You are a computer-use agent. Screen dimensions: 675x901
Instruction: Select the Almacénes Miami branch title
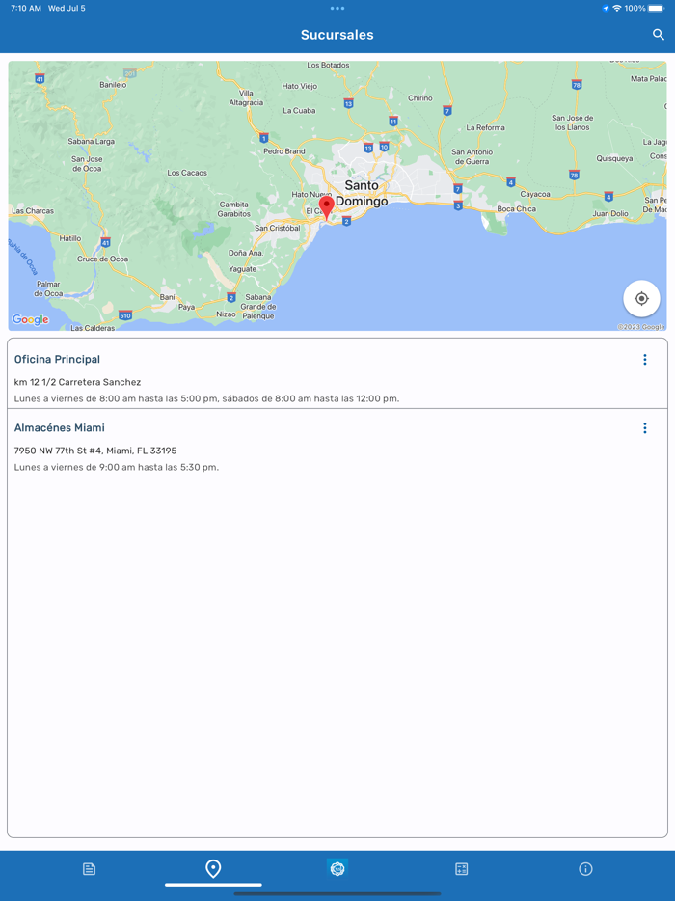pos(59,428)
